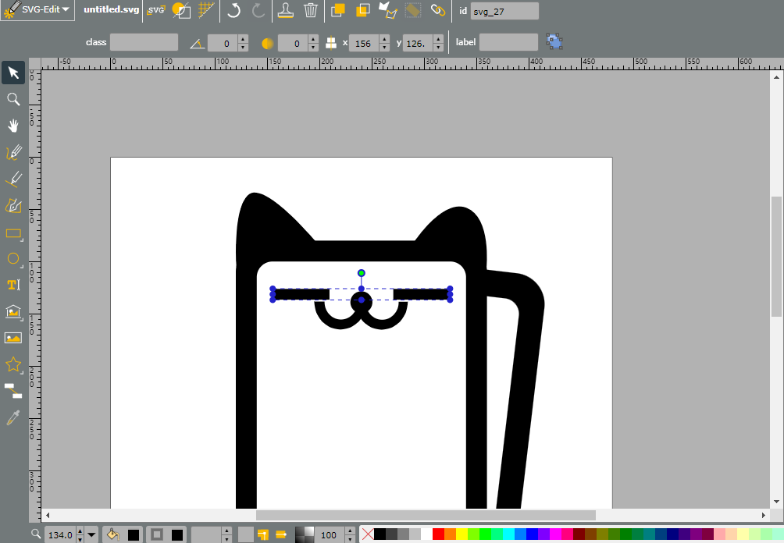Open the stroke color picker swatch
The width and height of the screenshot is (784, 543).
click(x=177, y=535)
